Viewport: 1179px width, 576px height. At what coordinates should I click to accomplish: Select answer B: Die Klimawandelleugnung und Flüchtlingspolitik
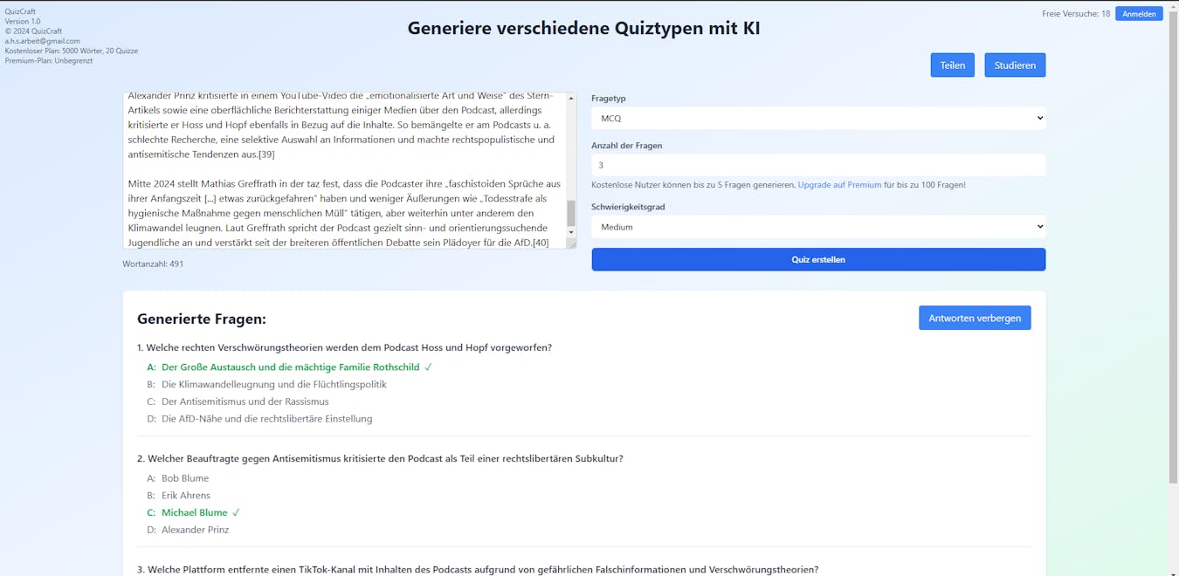(266, 384)
